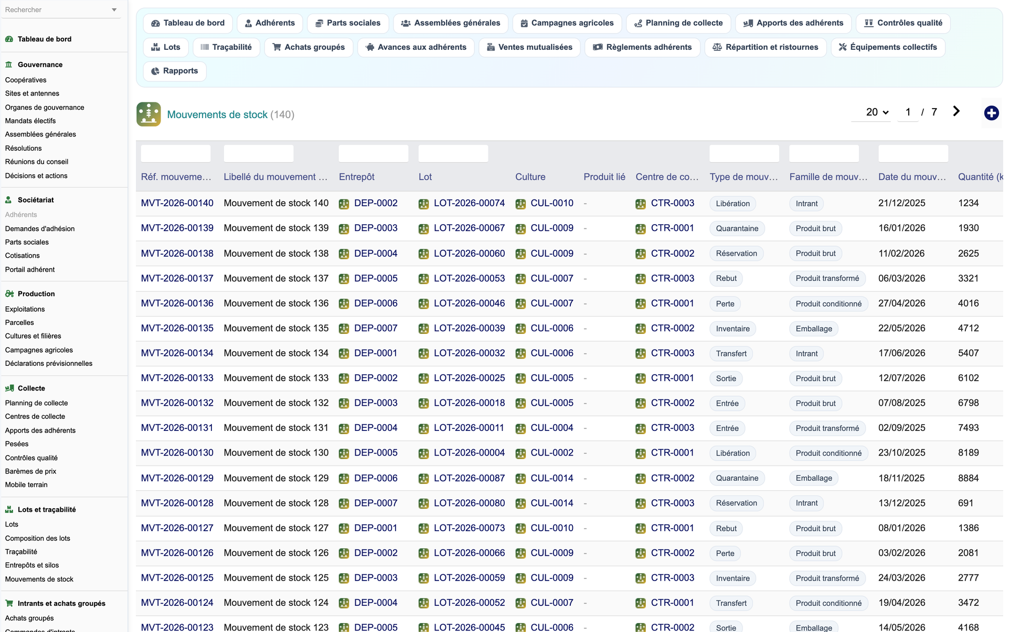
Task: Open CTR-0002 link in row MVT-2026-00138
Action: (673, 254)
